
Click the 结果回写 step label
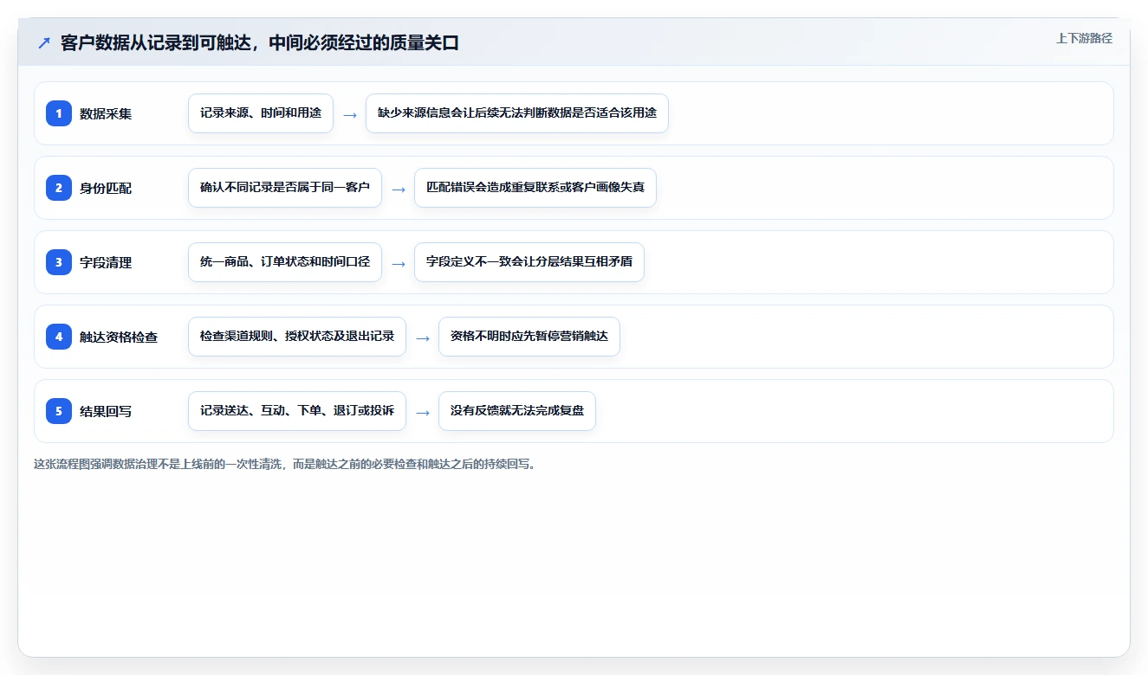(106, 411)
